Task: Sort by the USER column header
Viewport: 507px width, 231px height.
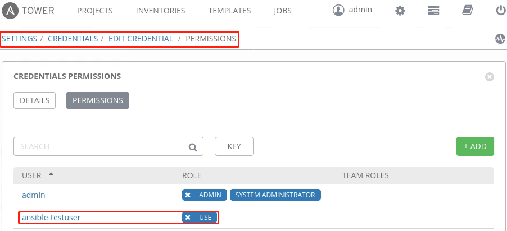Action: point(32,175)
